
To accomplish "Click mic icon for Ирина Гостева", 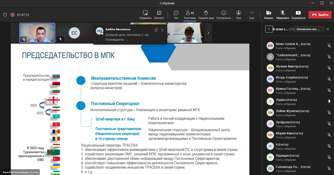I will coord(329,90).
